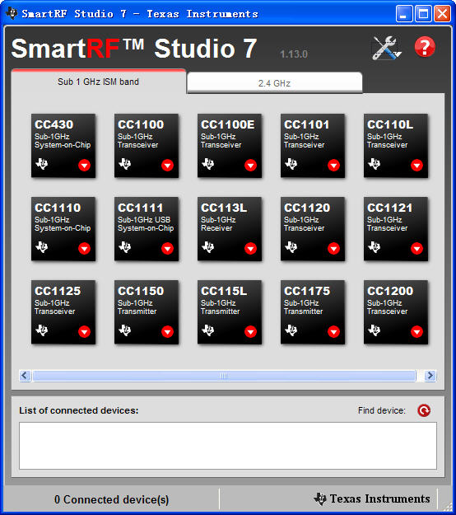
Task: Expand the CC115L red dropdown arrow
Action: [251, 332]
